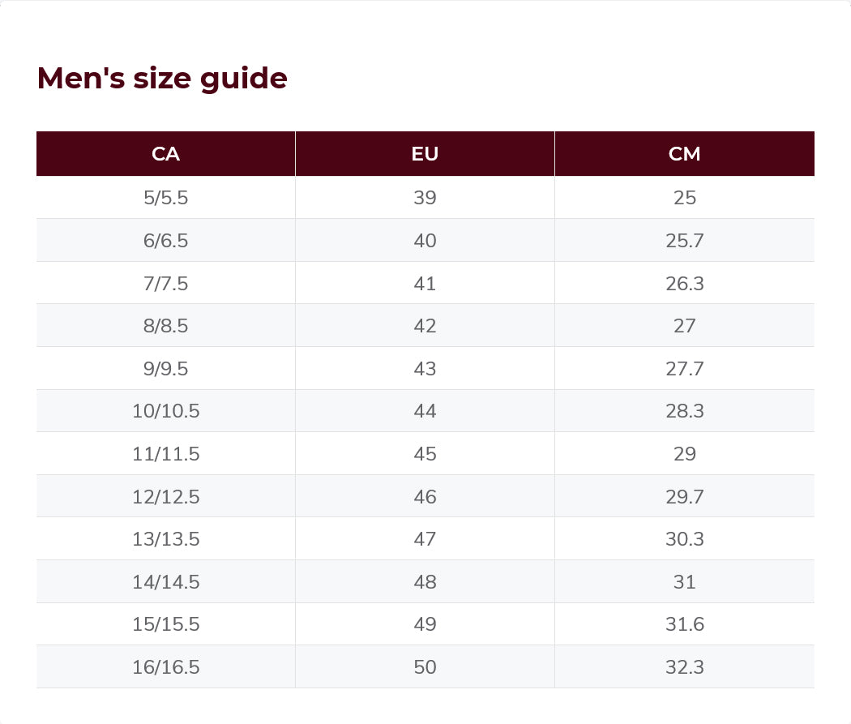Select the 7/7.5 CA size cell

point(165,284)
